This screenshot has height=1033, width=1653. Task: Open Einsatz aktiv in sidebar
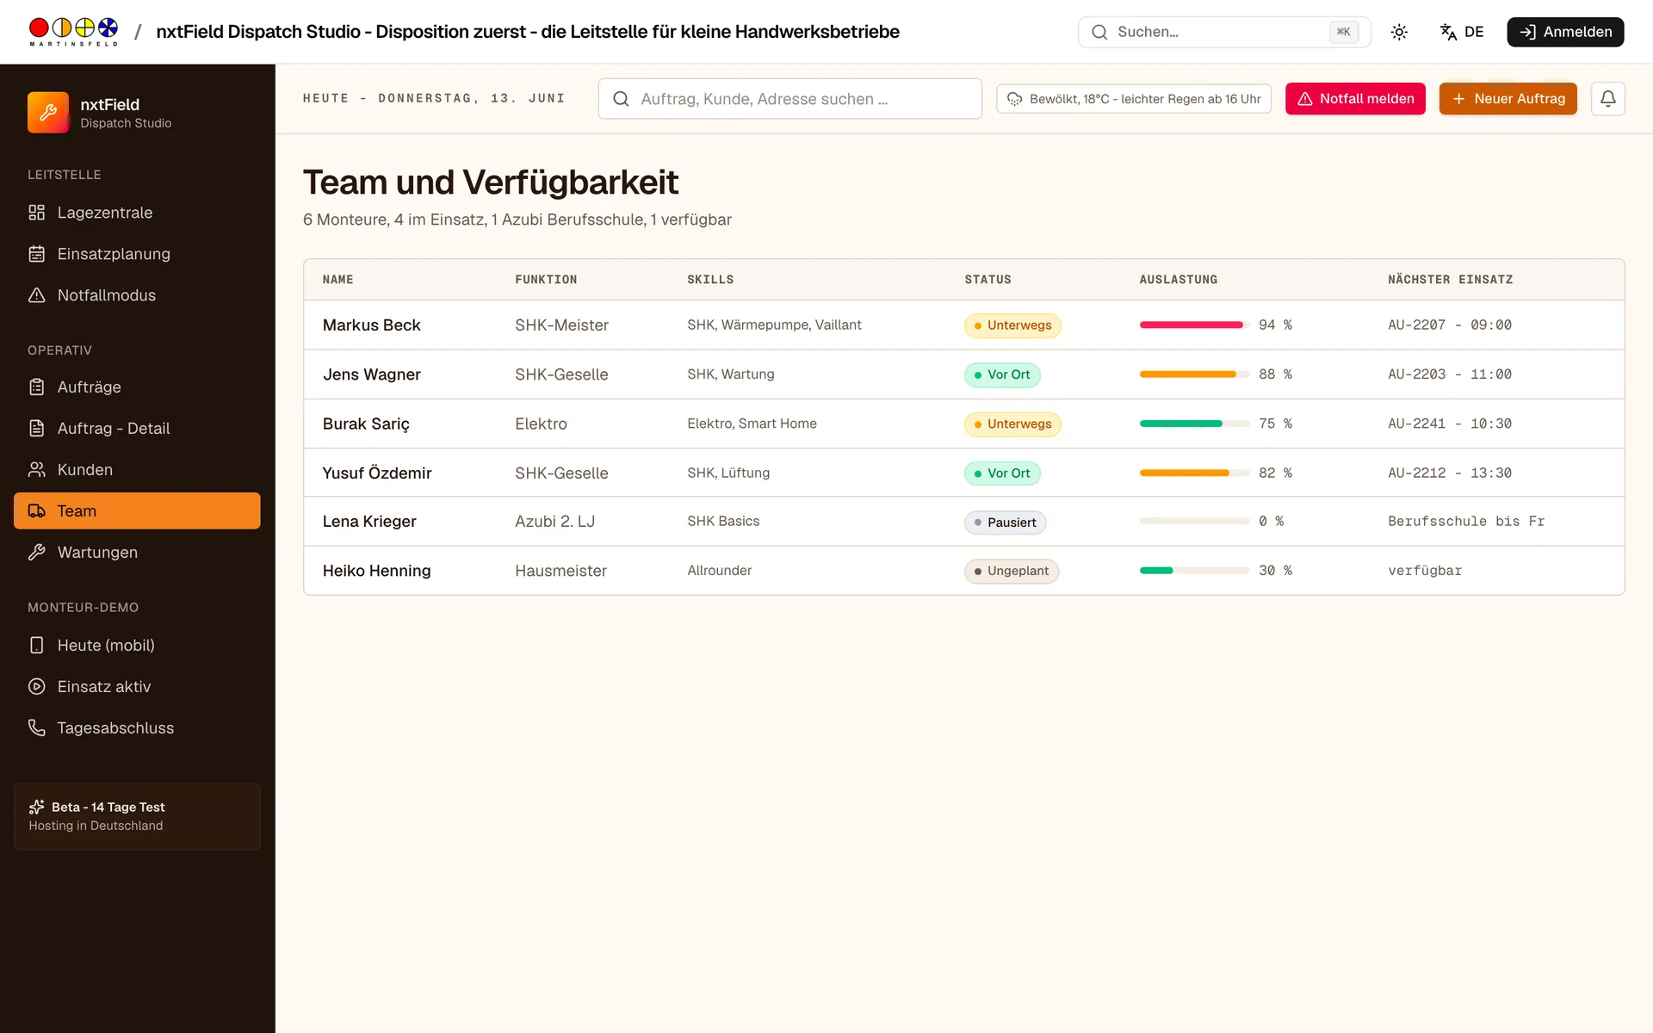point(137,687)
